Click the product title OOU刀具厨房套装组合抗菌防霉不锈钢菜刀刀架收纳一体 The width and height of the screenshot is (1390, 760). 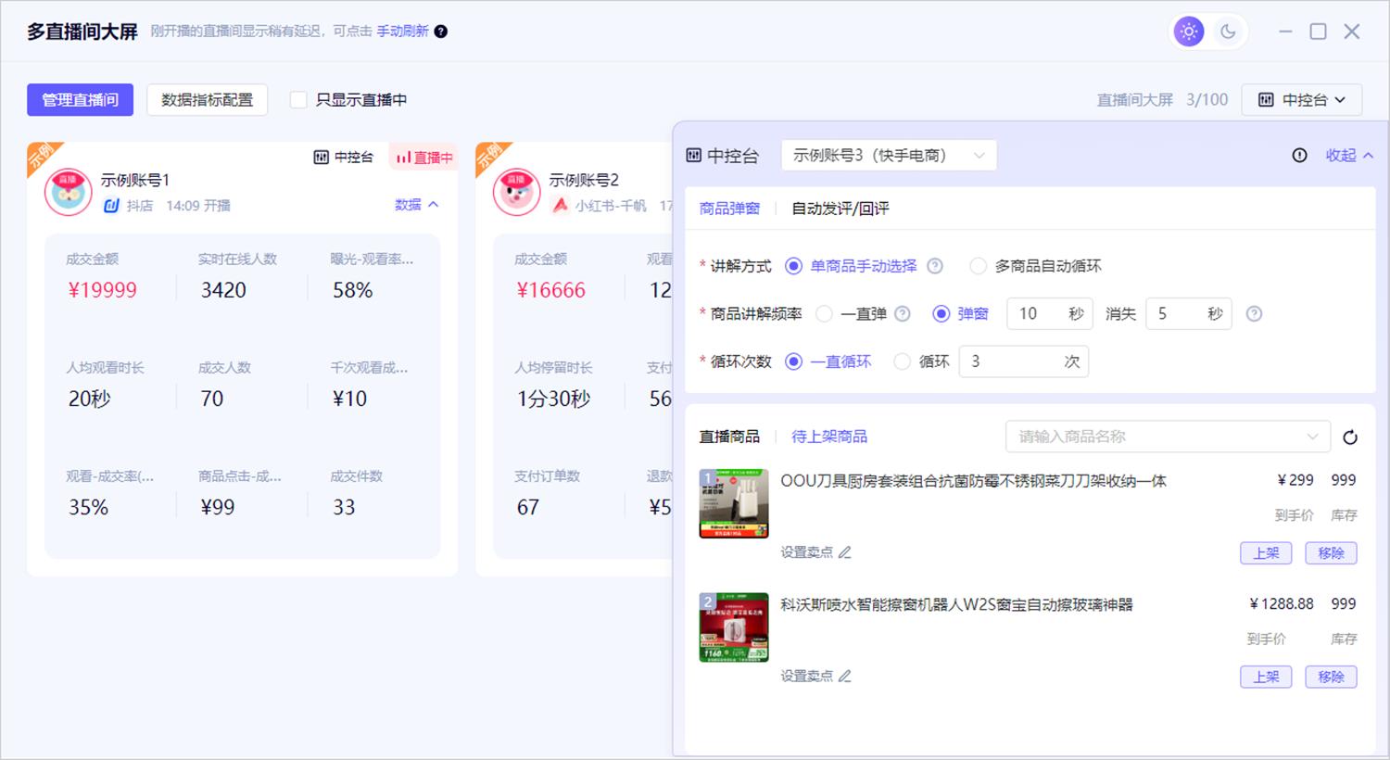point(973,481)
